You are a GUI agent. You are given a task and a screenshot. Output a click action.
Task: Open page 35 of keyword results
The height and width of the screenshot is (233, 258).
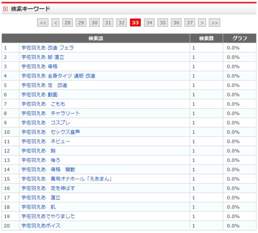[163, 23]
